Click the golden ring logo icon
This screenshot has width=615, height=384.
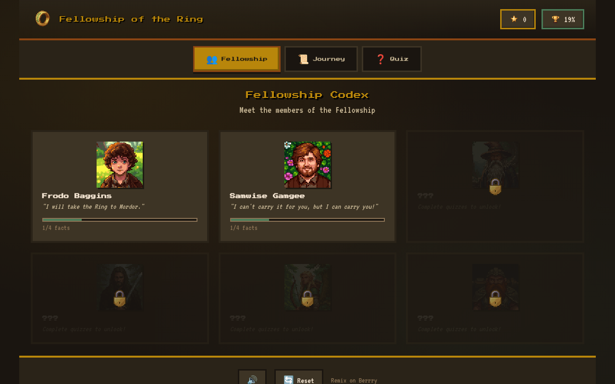tap(42, 19)
